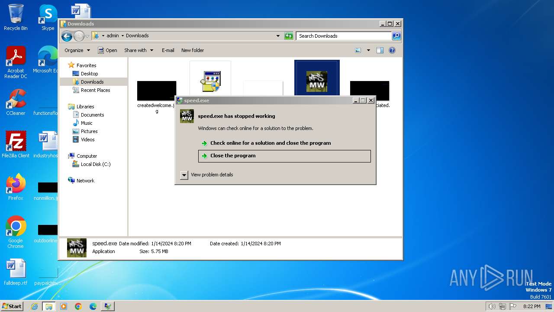Click the E-mail toolbar command
The image size is (554, 312).
(168, 50)
